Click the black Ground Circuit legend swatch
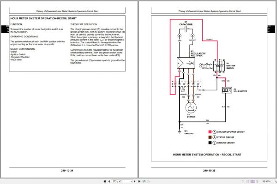This screenshot has height=184, width=277. coord(210,142)
